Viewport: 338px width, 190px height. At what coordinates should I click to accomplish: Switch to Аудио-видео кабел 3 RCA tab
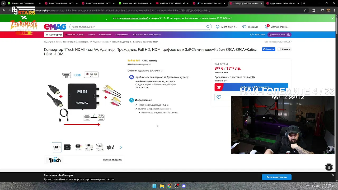coord(282,3)
